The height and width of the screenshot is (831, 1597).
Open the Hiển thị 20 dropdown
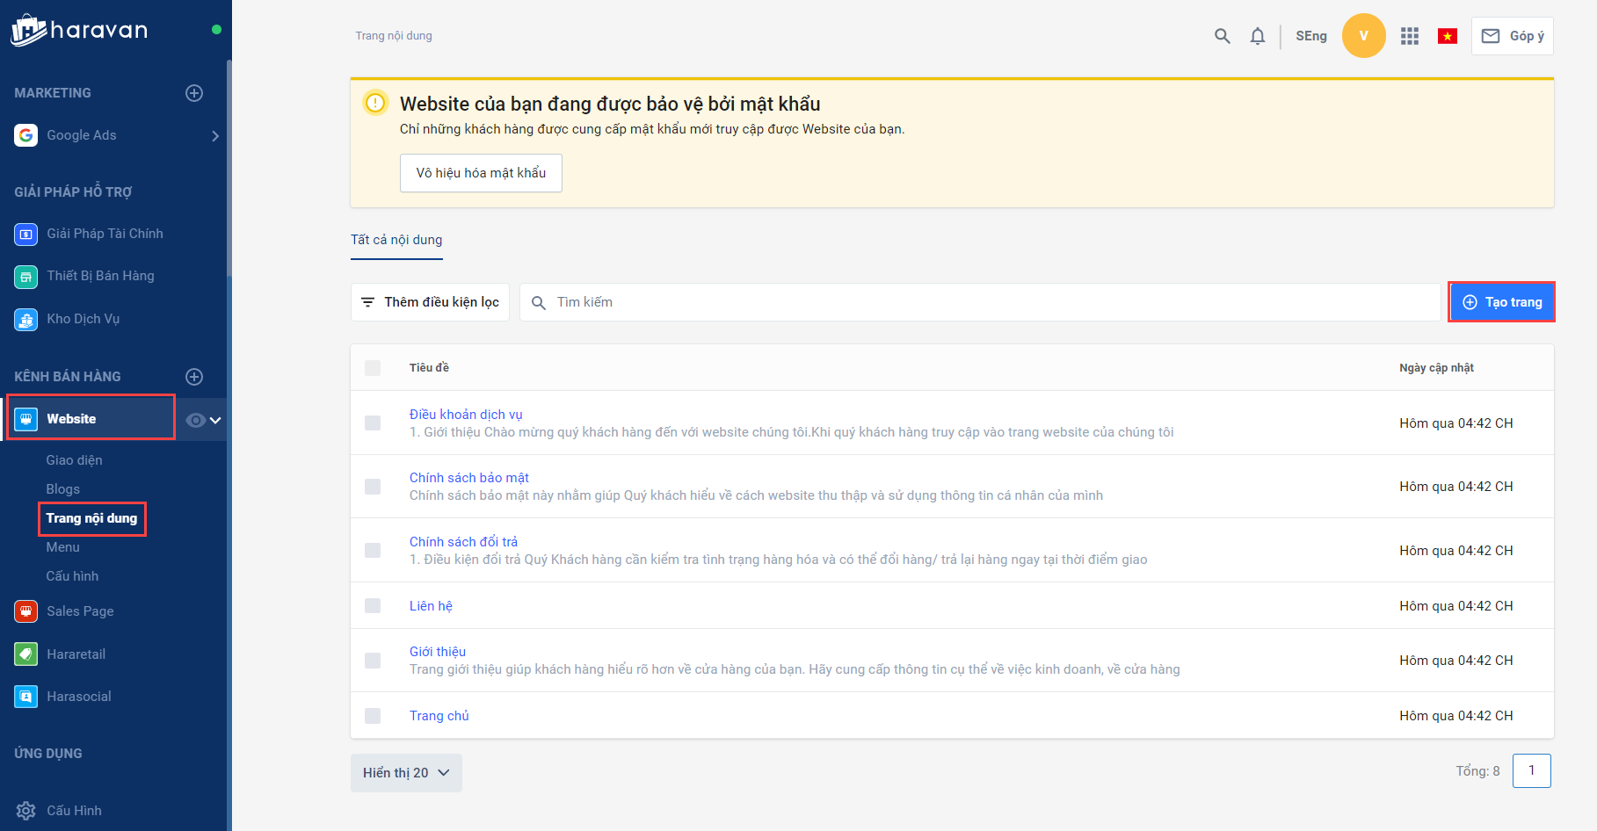click(x=406, y=773)
